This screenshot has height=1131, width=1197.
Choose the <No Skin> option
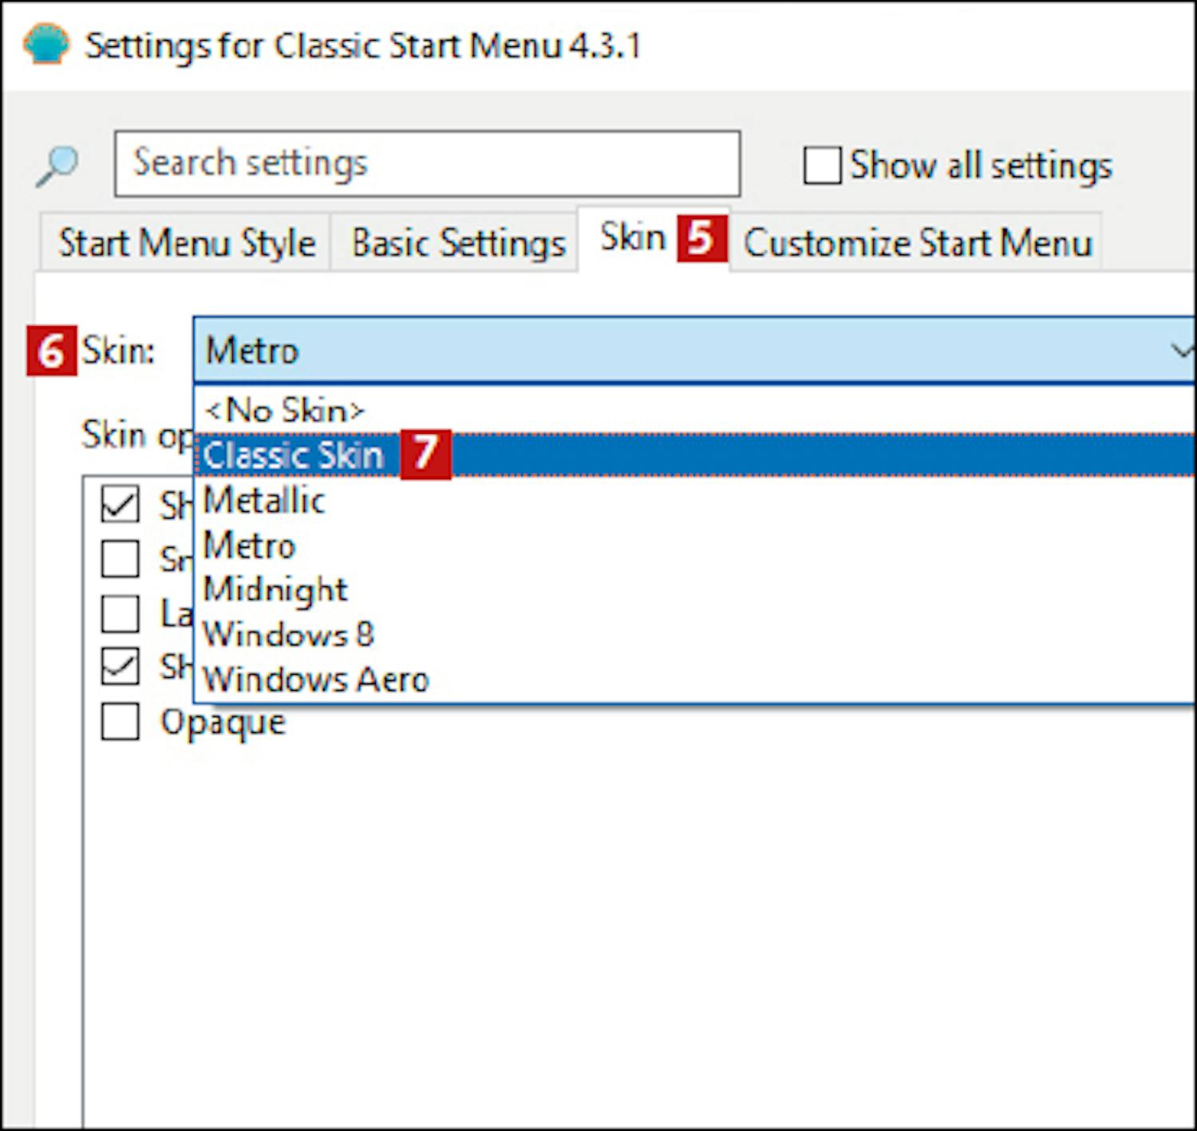point(284,410)
